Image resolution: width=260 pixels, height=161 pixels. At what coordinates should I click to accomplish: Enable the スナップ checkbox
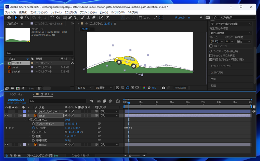tap(141, 18)
